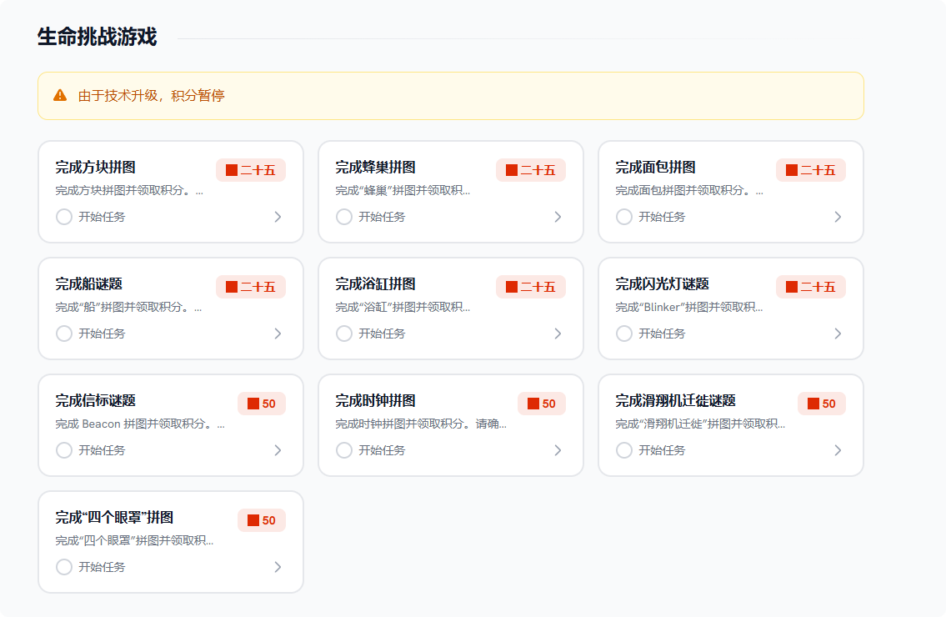Click description 完成 Beacon 拼图并领取积分。

click(140, 424)
